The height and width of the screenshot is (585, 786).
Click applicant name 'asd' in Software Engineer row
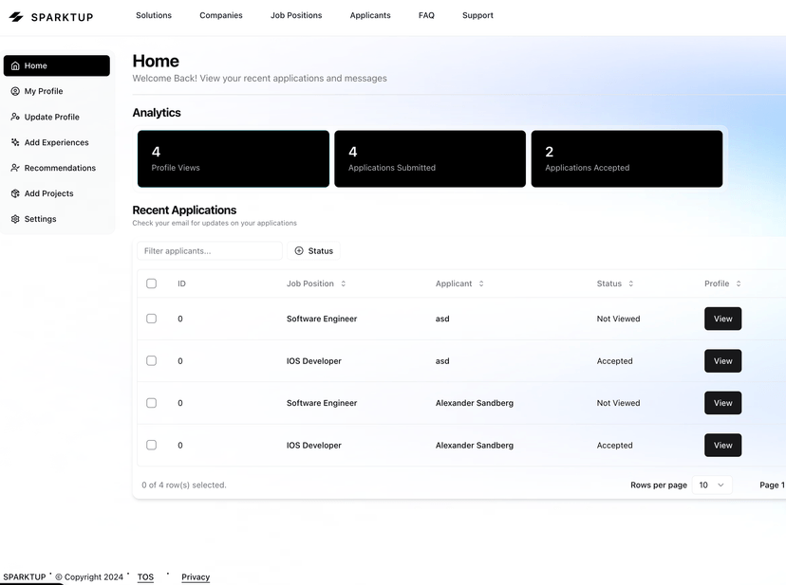442,319
